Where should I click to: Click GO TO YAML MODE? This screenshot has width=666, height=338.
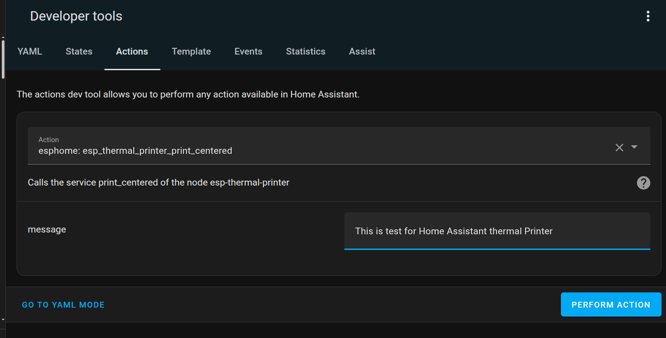click(63, 305)
